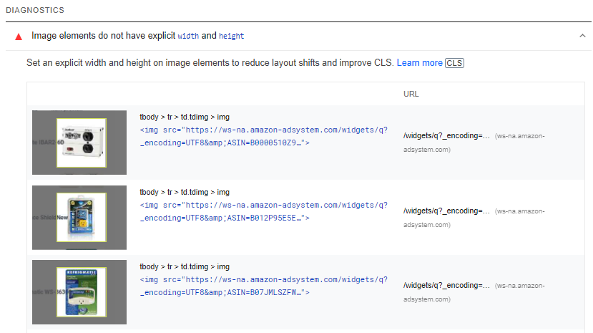Click selector path 'tbody > tr > td.tdimg > img' above ASIN=B0000510Z9
The height and width of the screenshot is (333, 593).
tap(185, 117)
